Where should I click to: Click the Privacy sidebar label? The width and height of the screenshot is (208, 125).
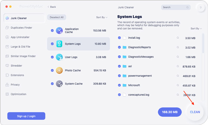[x=15, y=85]
